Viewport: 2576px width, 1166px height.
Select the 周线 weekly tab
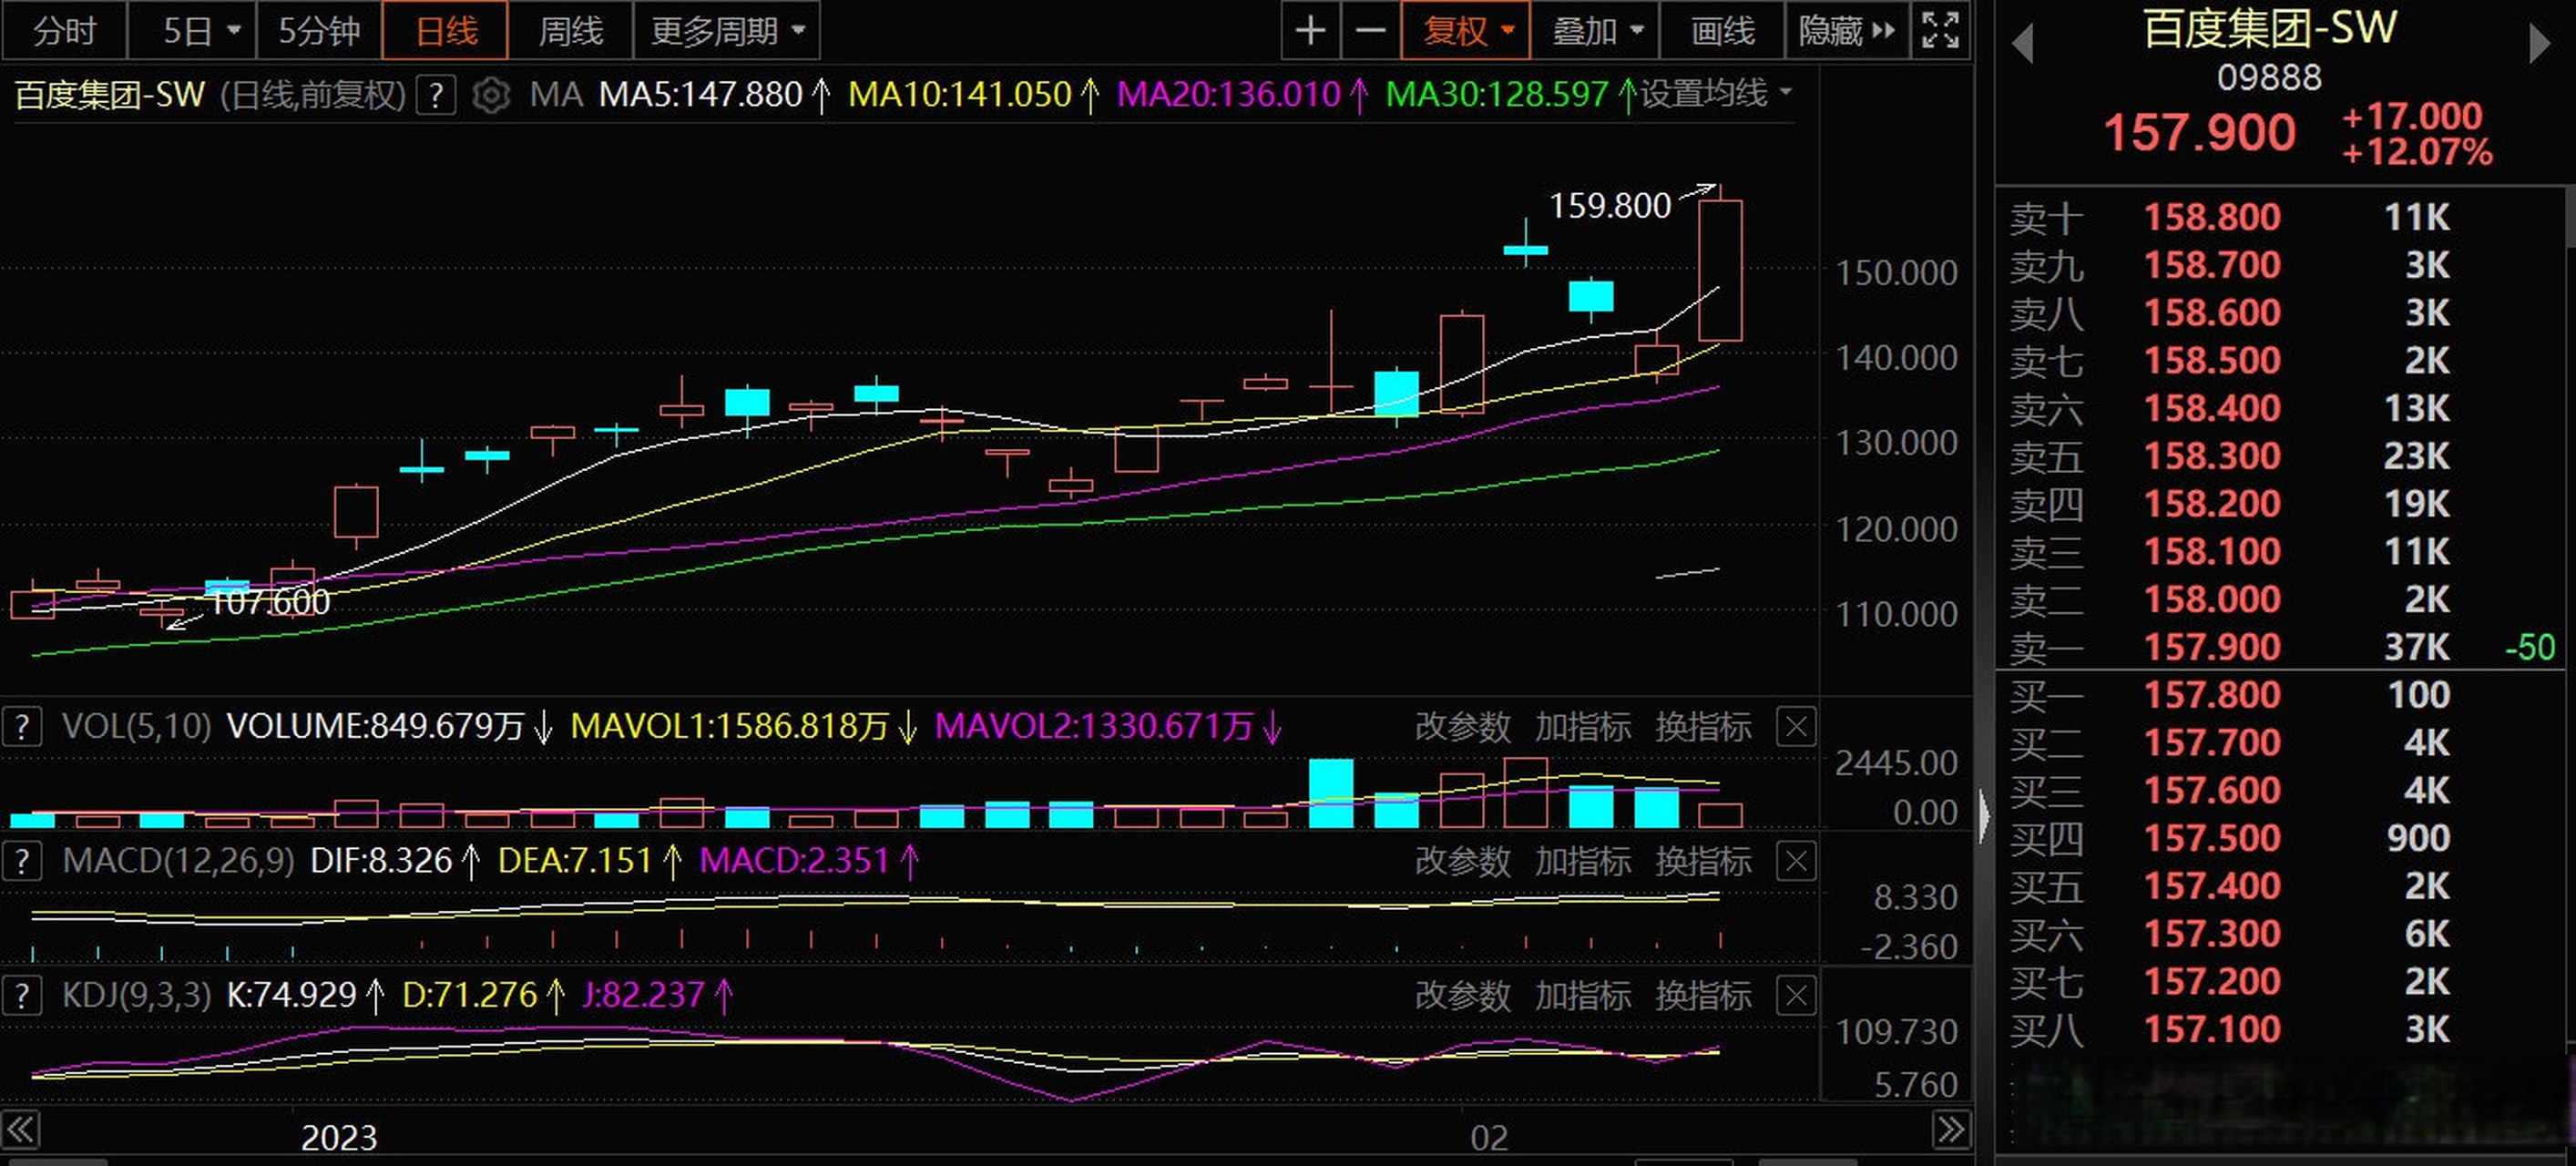pyautogui.click(x=571, y=31)
